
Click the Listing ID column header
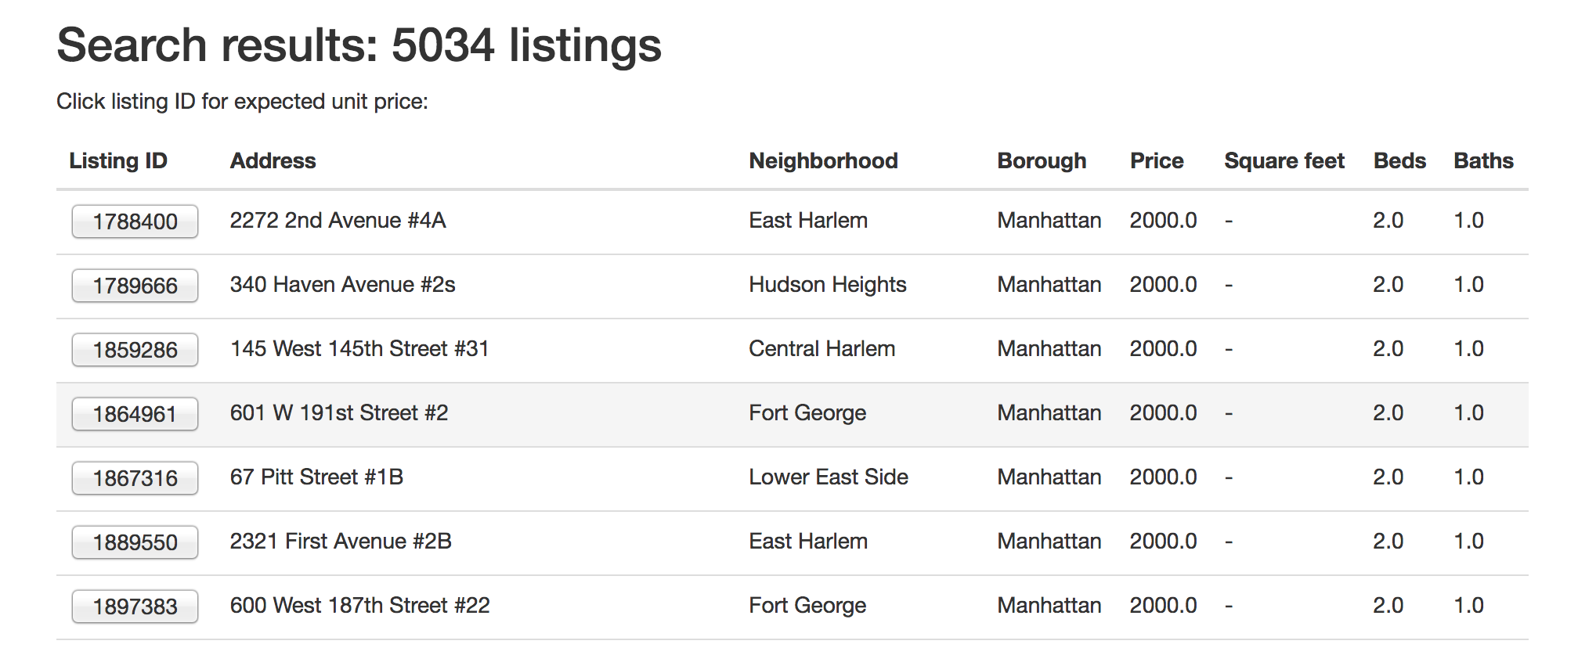coord(118,160)
